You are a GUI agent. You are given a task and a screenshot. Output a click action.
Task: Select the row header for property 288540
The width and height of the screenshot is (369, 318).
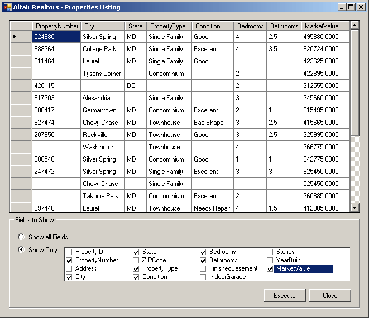[21, 159]
